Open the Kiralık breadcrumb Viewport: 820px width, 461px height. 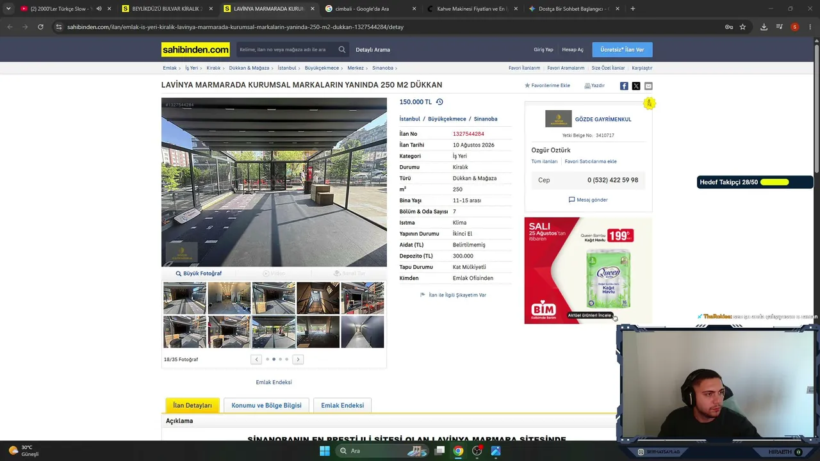213,68
